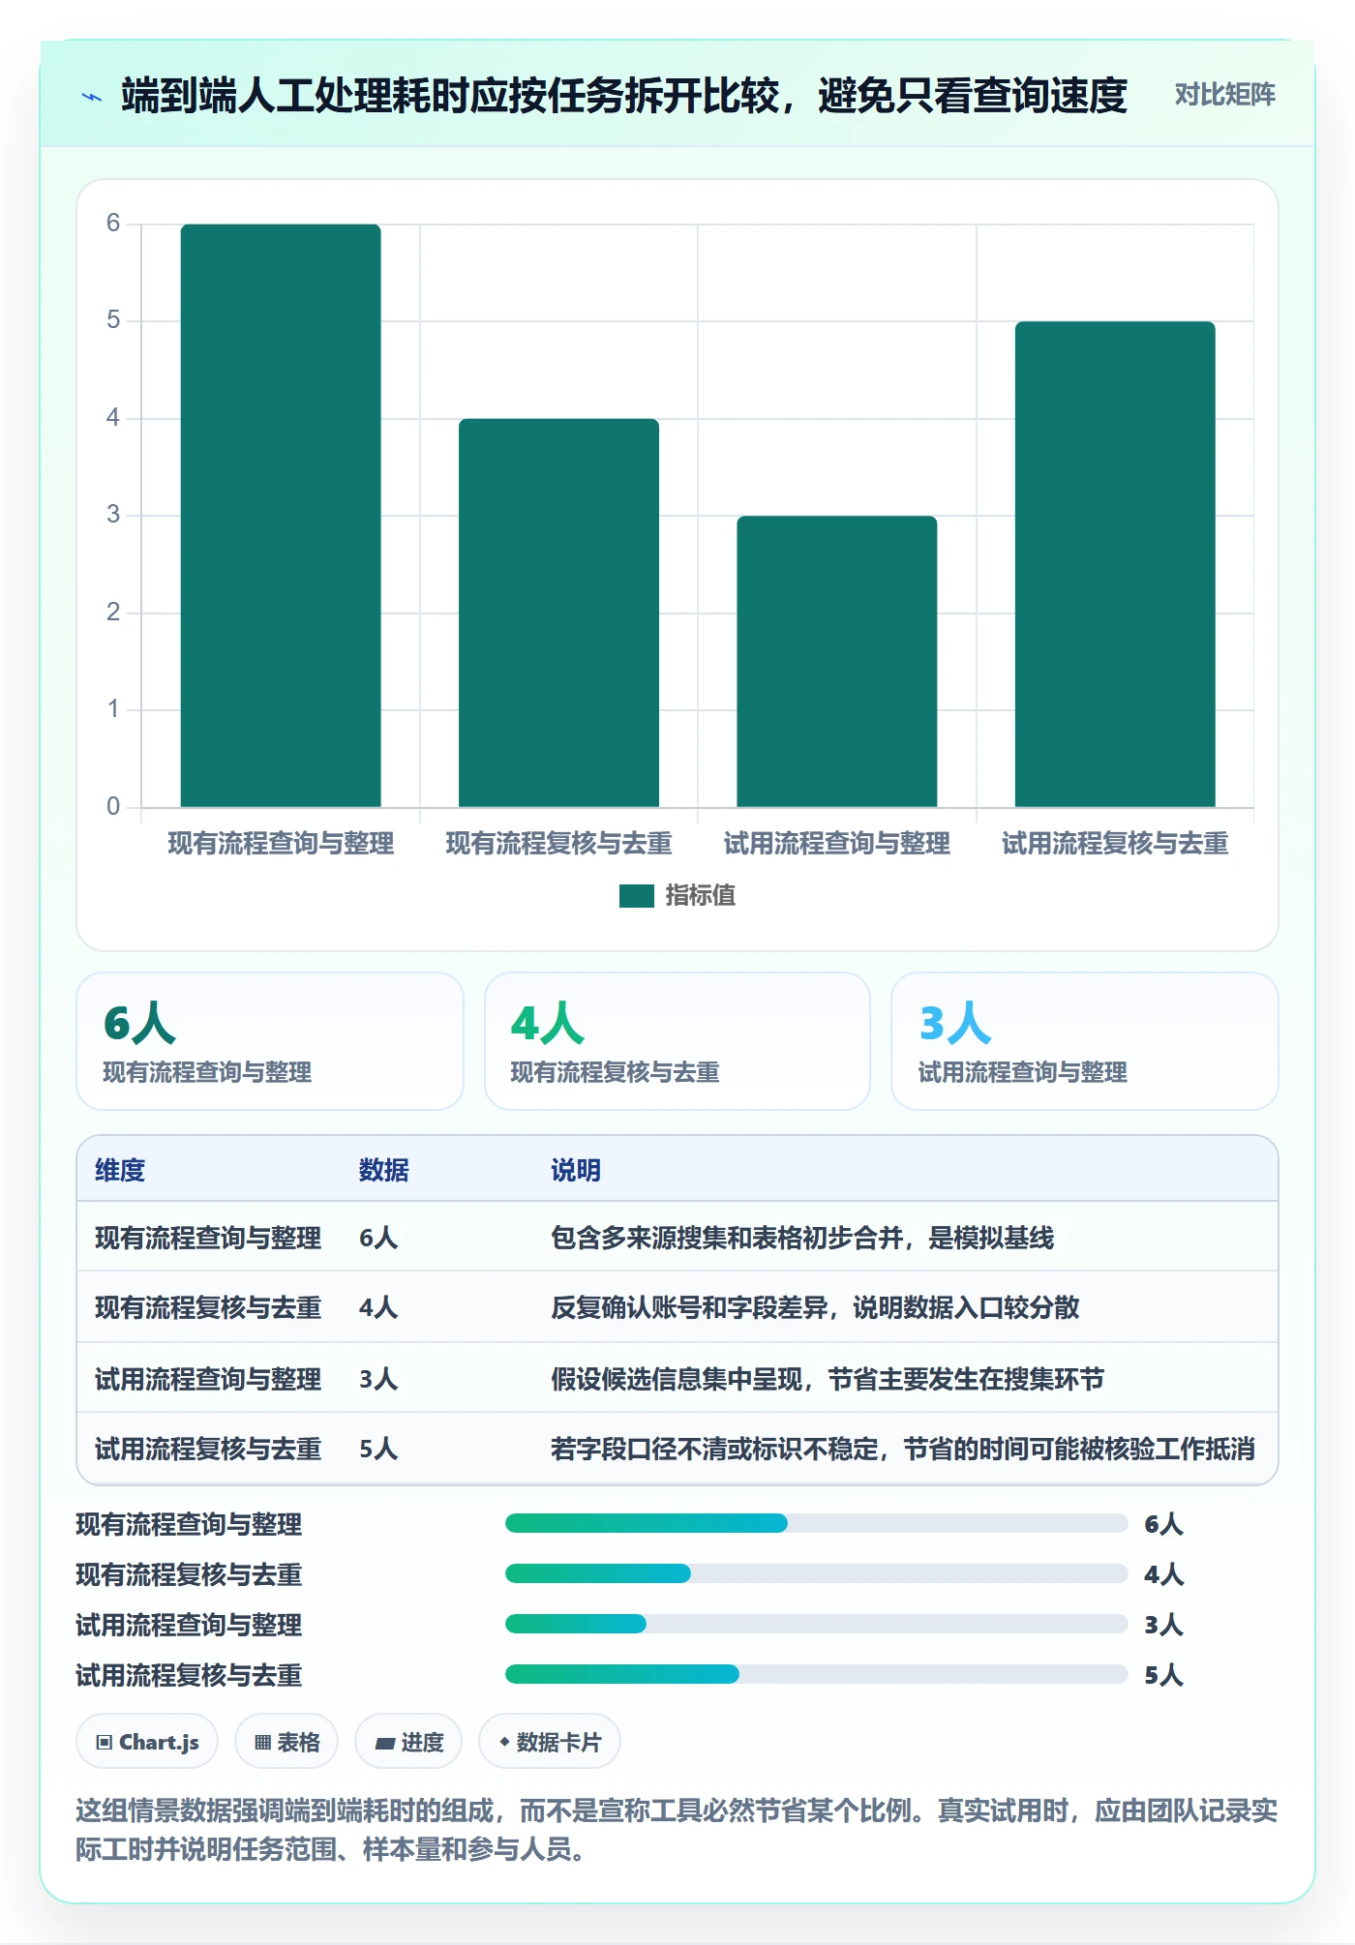Click the lightning bolt icon beside the title
Viewport: 1355px width, 1945px height.
pyautogui.click(x=92, y=97)
